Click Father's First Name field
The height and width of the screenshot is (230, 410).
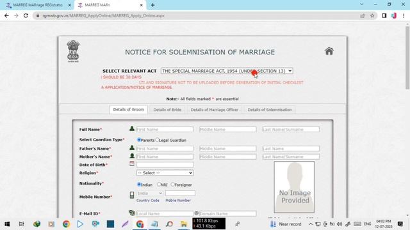pyautogui.click(x=165, y=148)
